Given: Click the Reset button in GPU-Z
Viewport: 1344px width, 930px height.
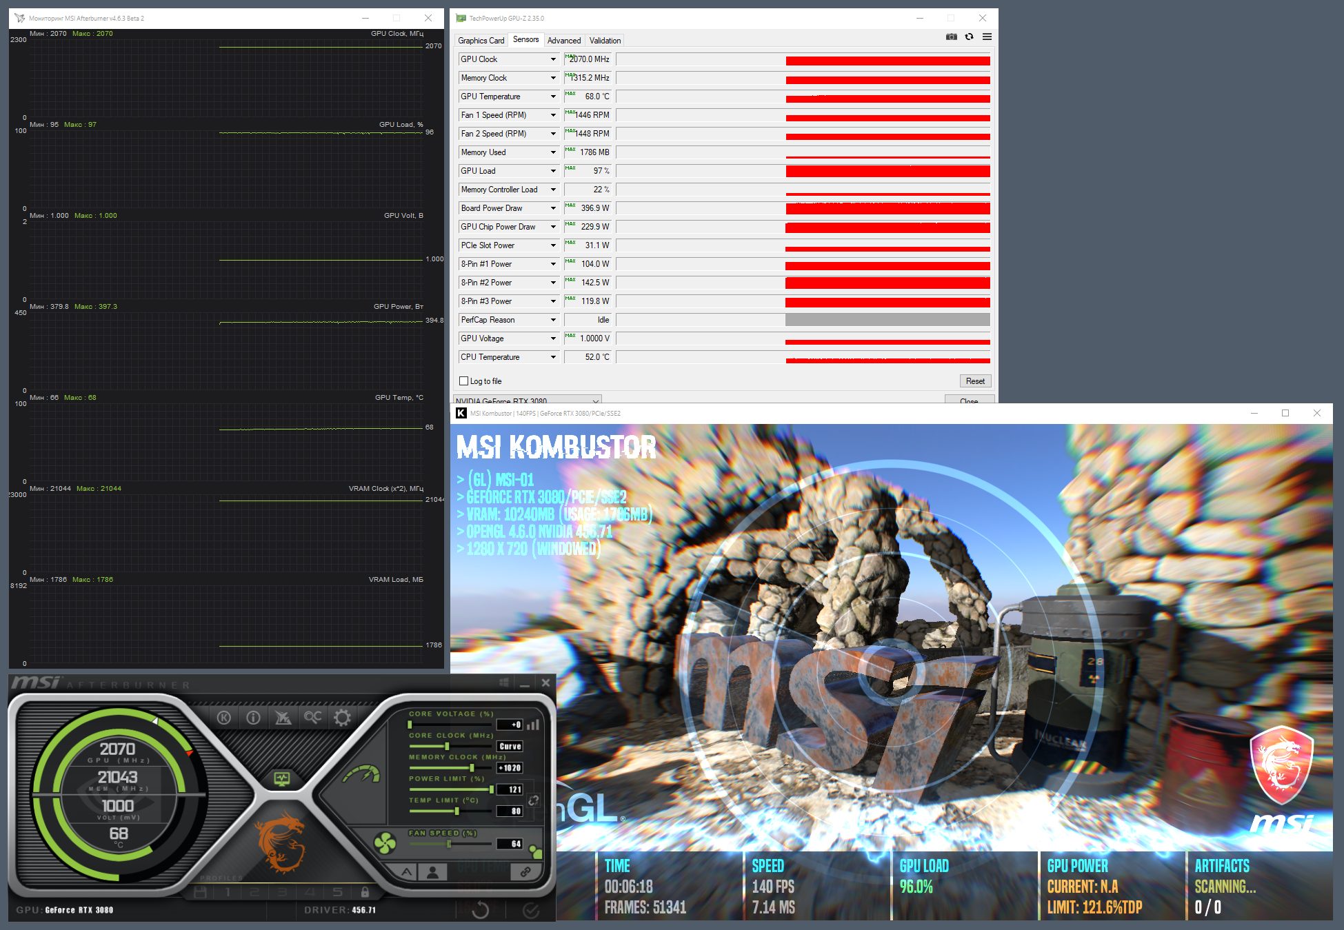Looking at the screenshot, I should click(974, 381).
